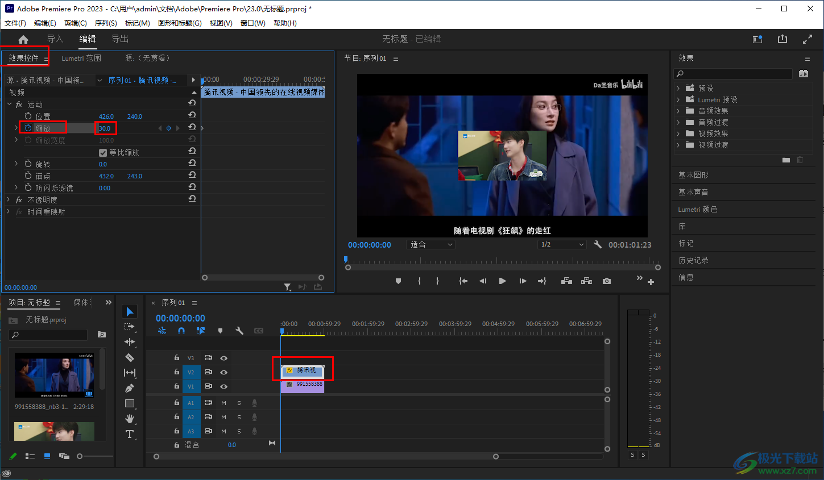Screen dimensions: 824x480
Task: Mute audio track A1
Action: (223, 403)
